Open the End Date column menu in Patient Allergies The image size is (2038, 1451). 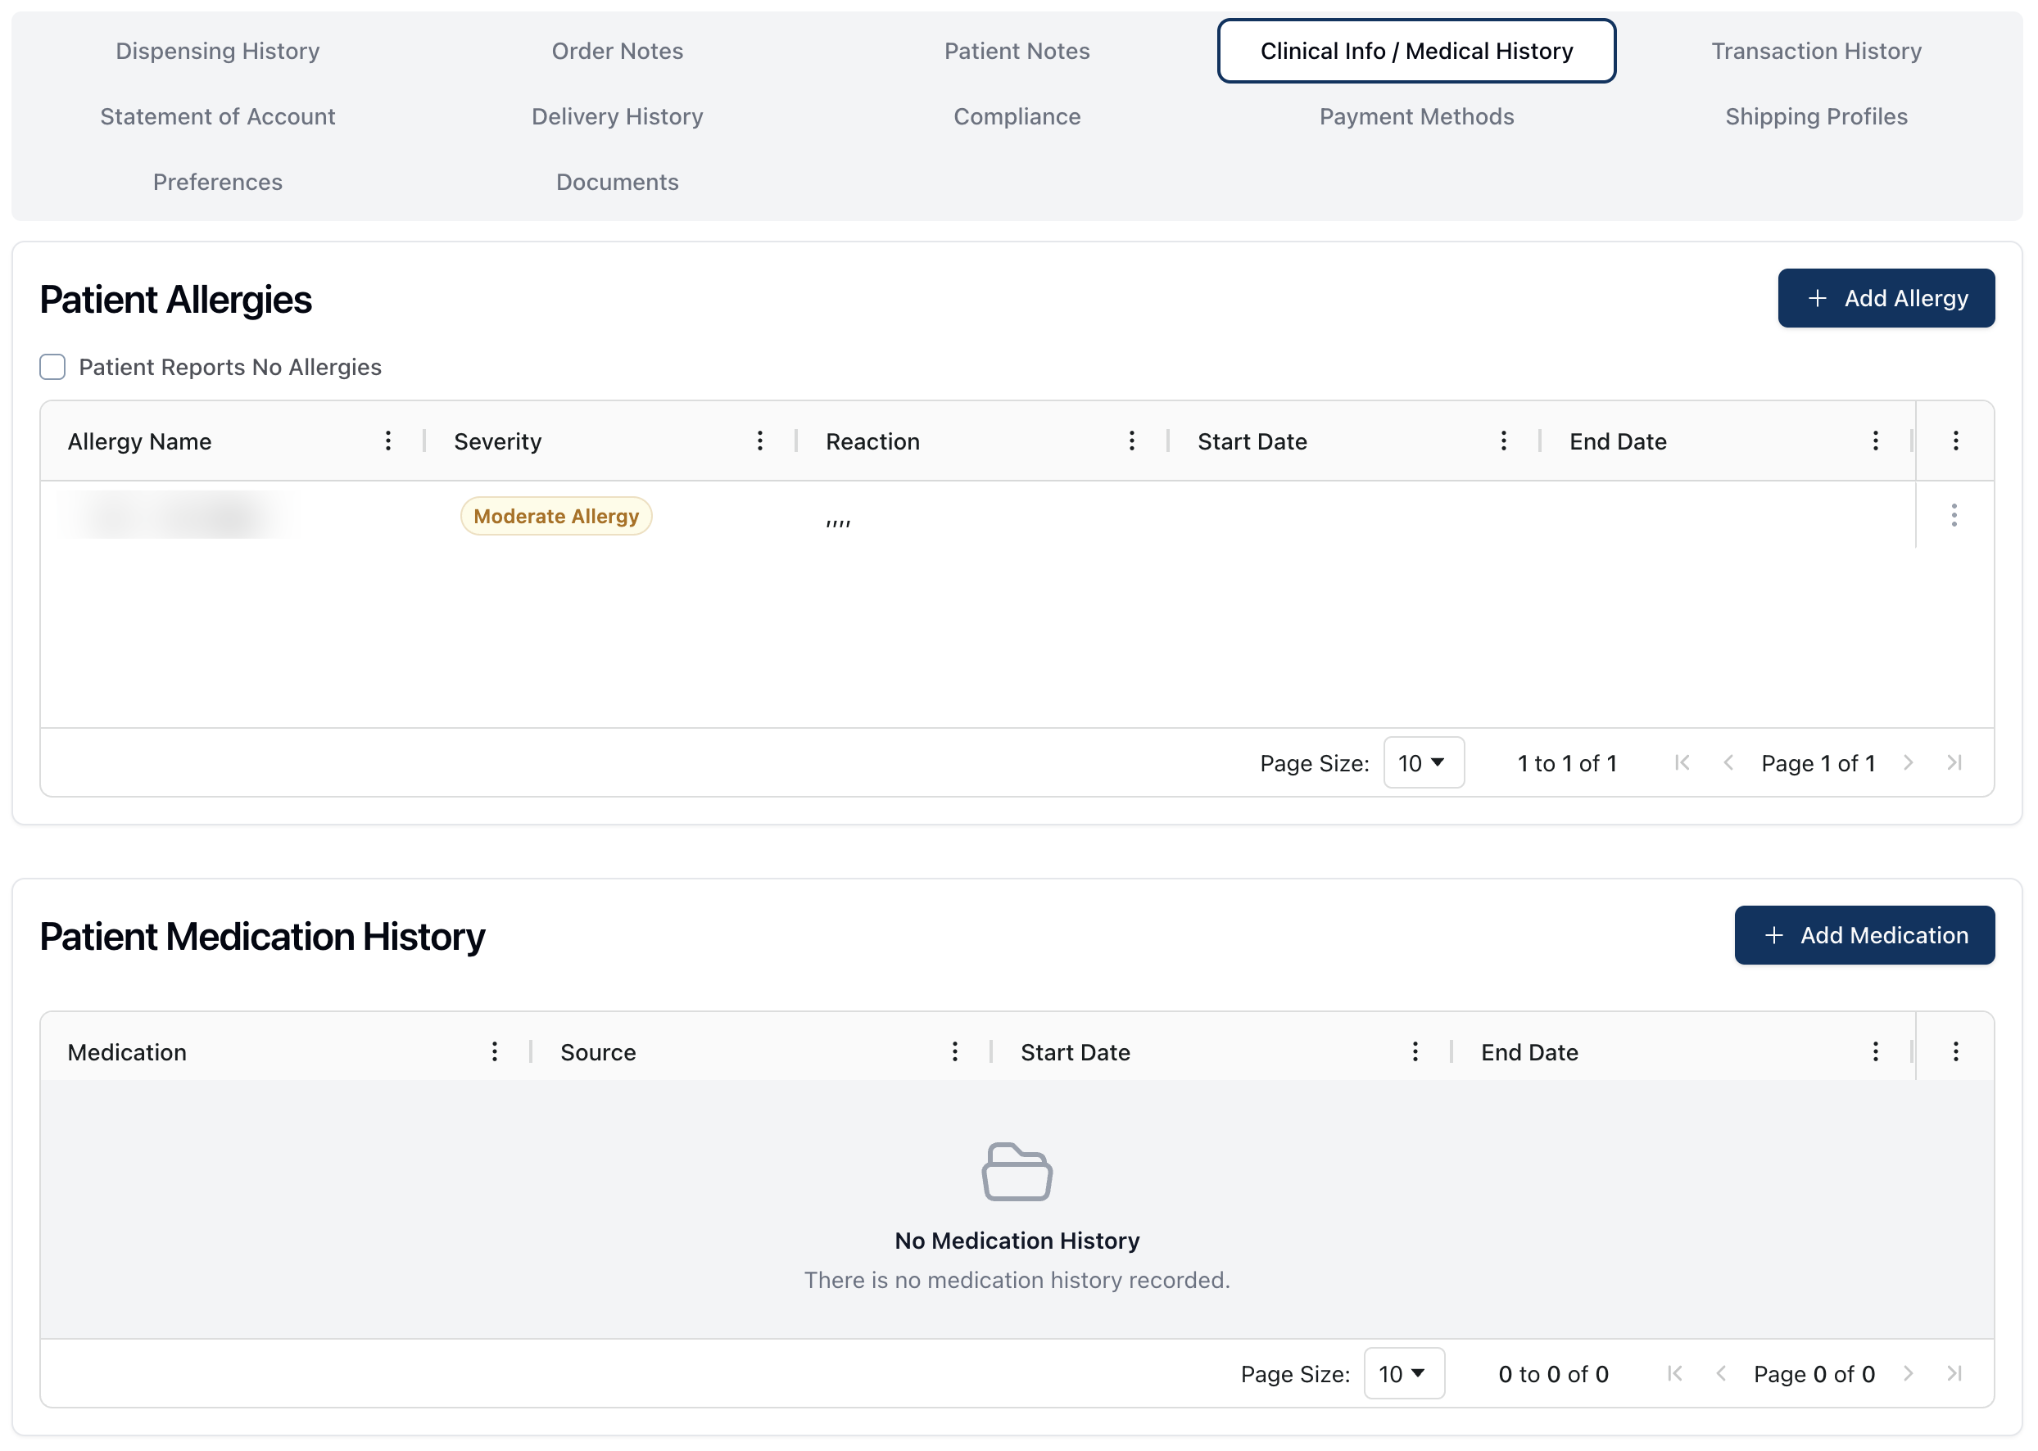point(1874,441)
